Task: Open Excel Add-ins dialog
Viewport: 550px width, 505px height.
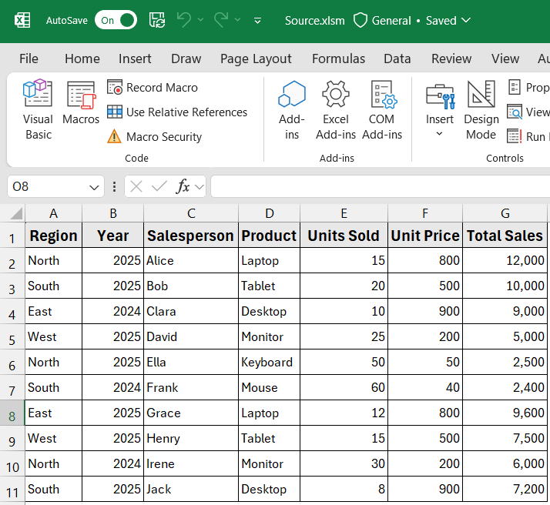Action: pos(336,110)
